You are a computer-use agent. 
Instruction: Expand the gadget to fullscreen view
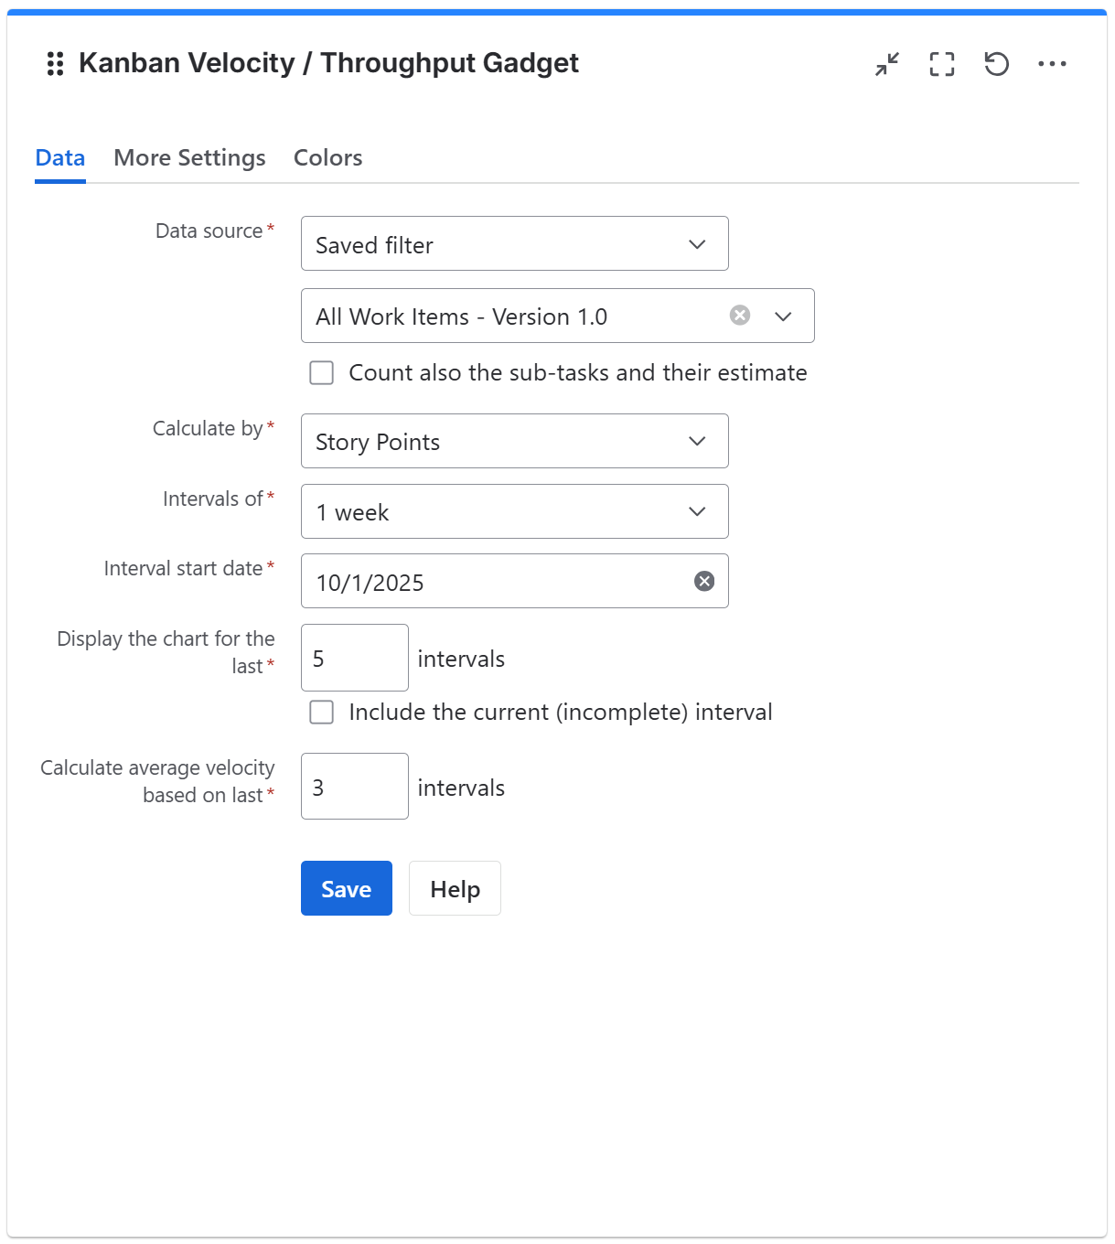941,64
